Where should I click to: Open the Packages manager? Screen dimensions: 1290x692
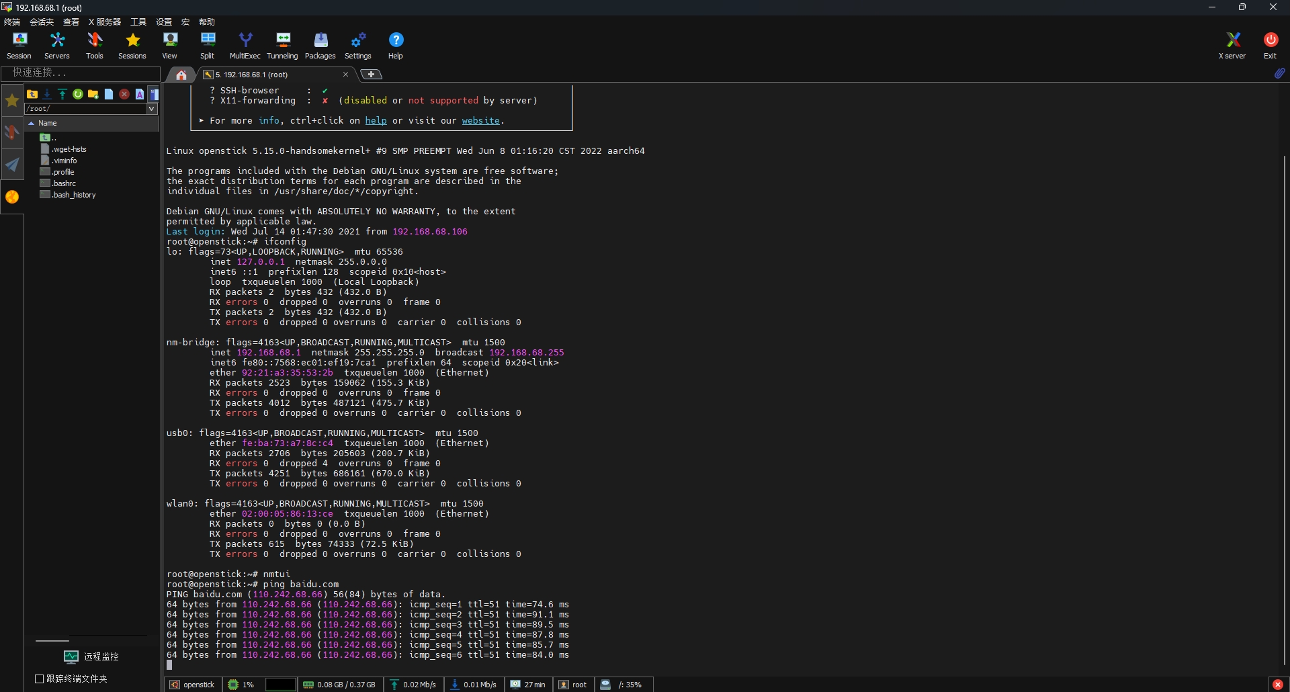point(320,46)
